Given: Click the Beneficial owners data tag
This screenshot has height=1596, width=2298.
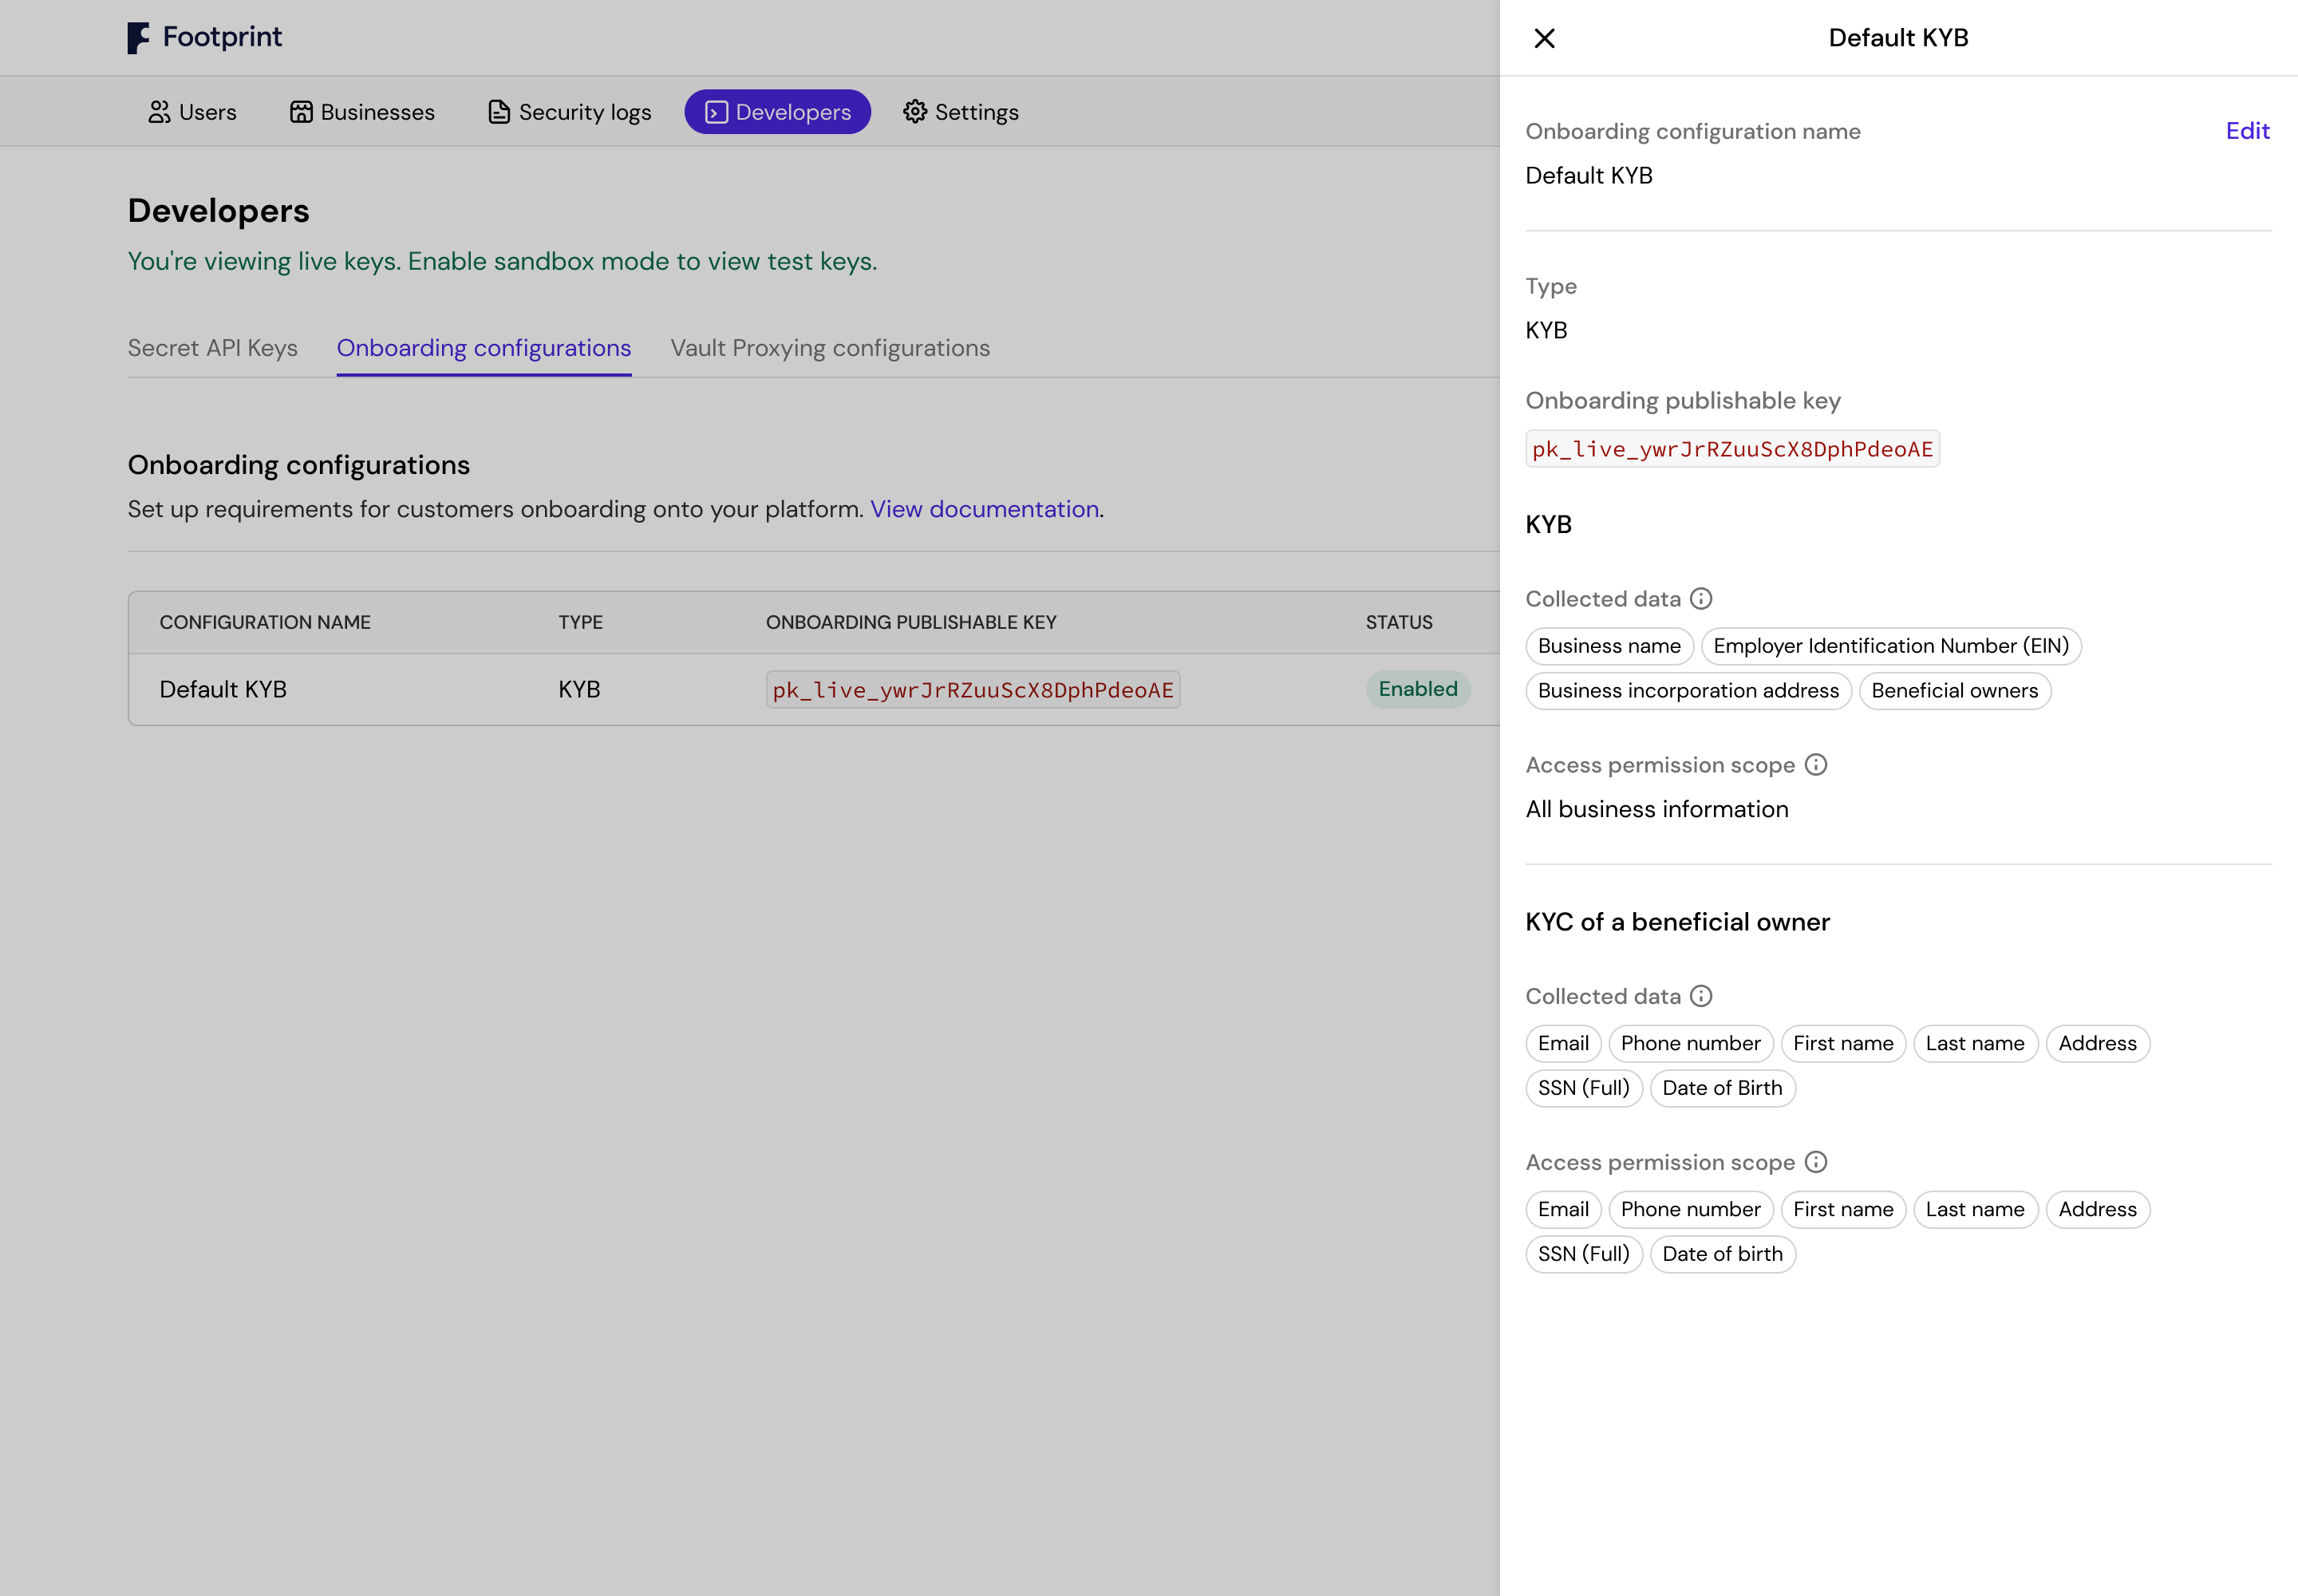Looking at the screenshot, I should 1954,691.
